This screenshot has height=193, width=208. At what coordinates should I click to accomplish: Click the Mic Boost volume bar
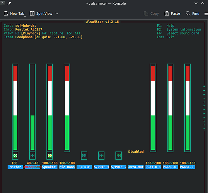(67, 108)
